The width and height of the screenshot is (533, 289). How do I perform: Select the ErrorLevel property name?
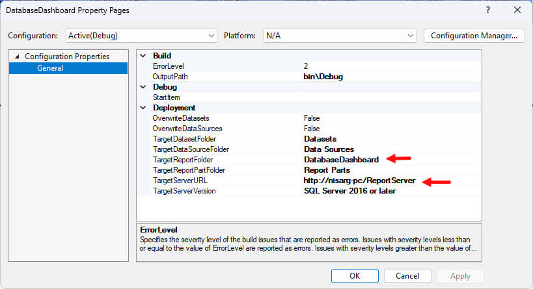[x=169, y=66]
